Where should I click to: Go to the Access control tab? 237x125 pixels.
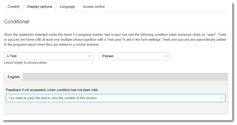click(93, 7)
